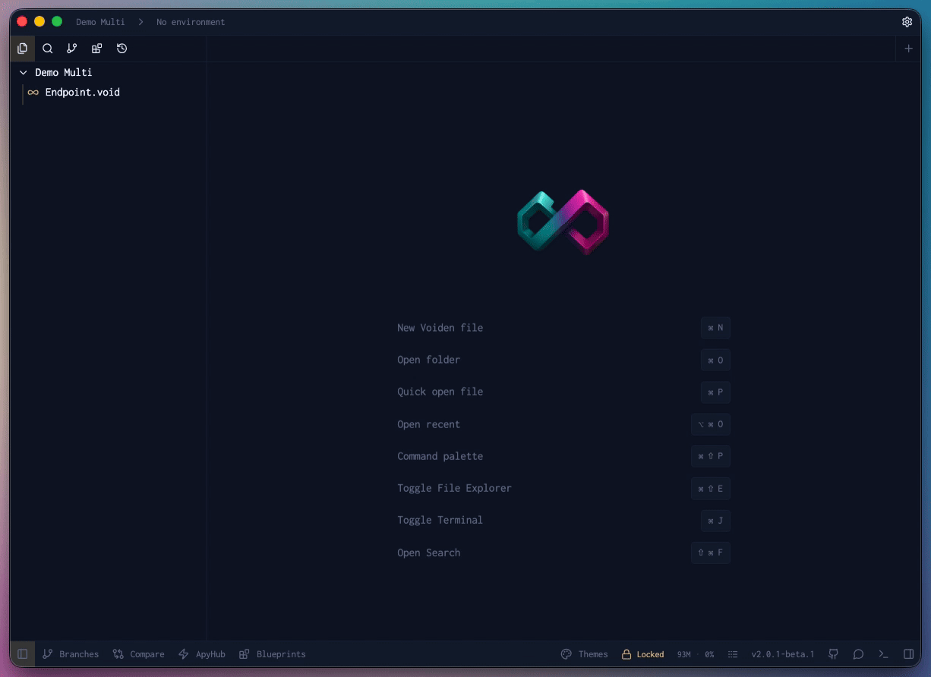931x677 pixels.
Task: Click the 93M memory usage readout
Action: coord(684,654)
